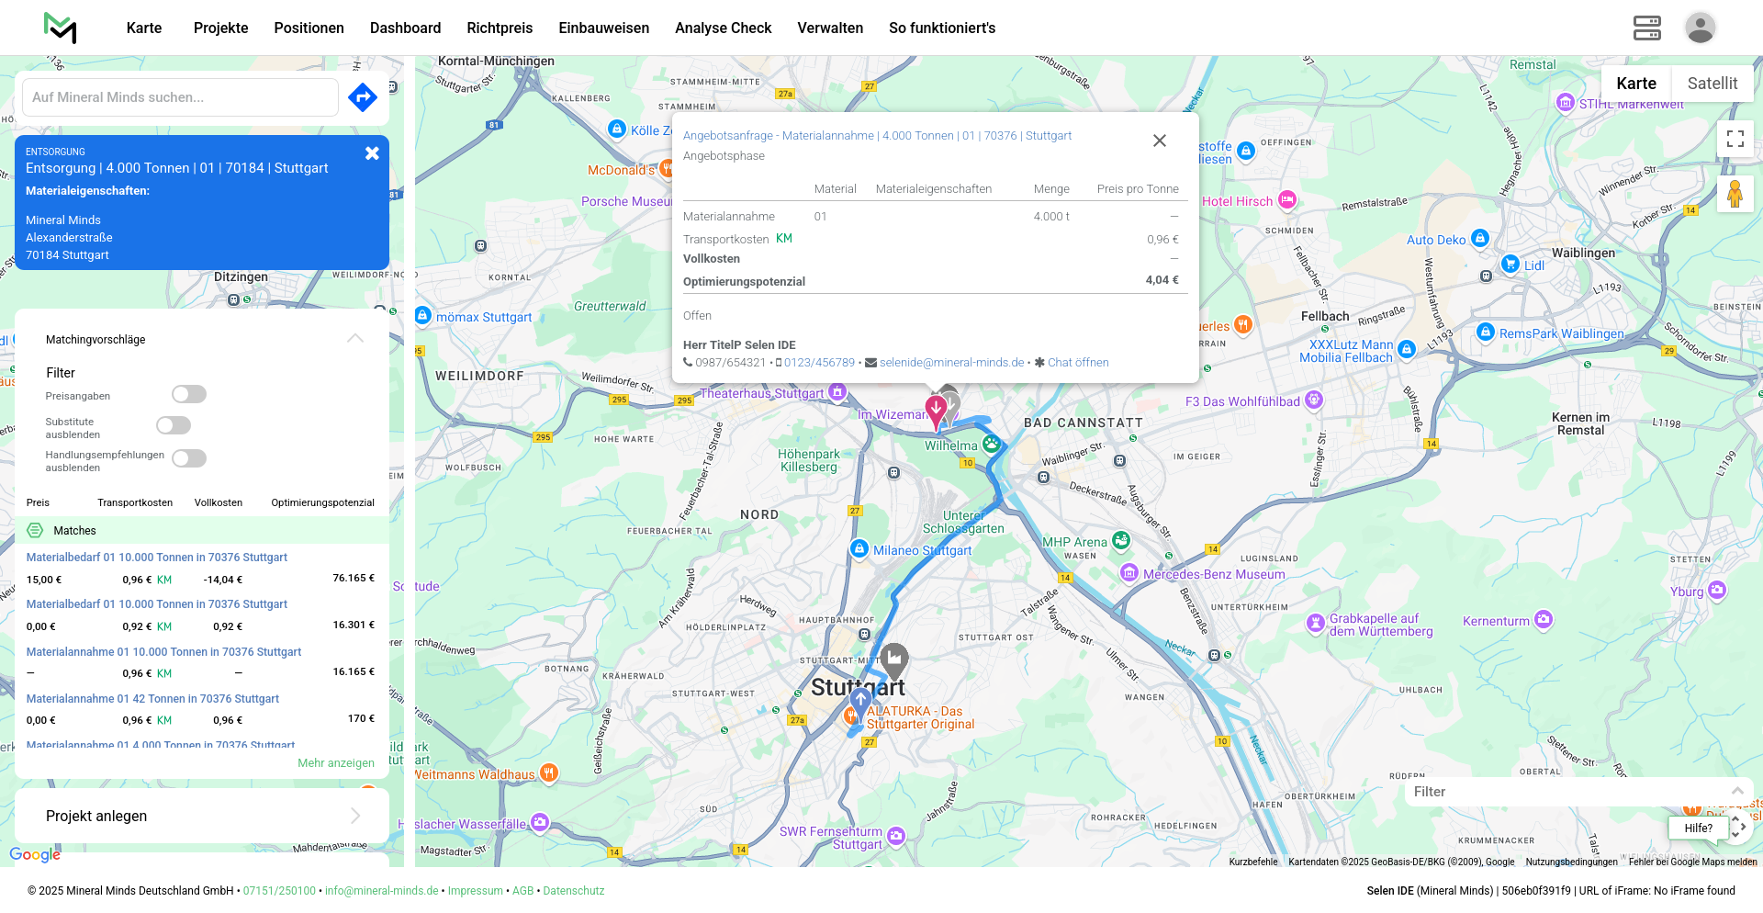Click the Mineral Minds search field
The image size is (1763, 913).
click(180, 97)
